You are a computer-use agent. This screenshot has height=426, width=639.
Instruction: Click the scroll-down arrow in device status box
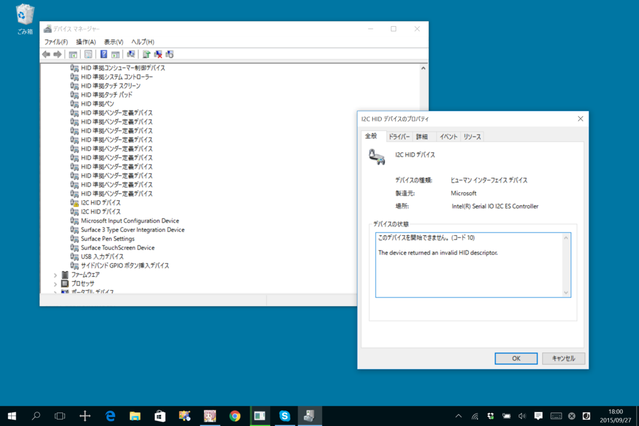tap(565, 293)
